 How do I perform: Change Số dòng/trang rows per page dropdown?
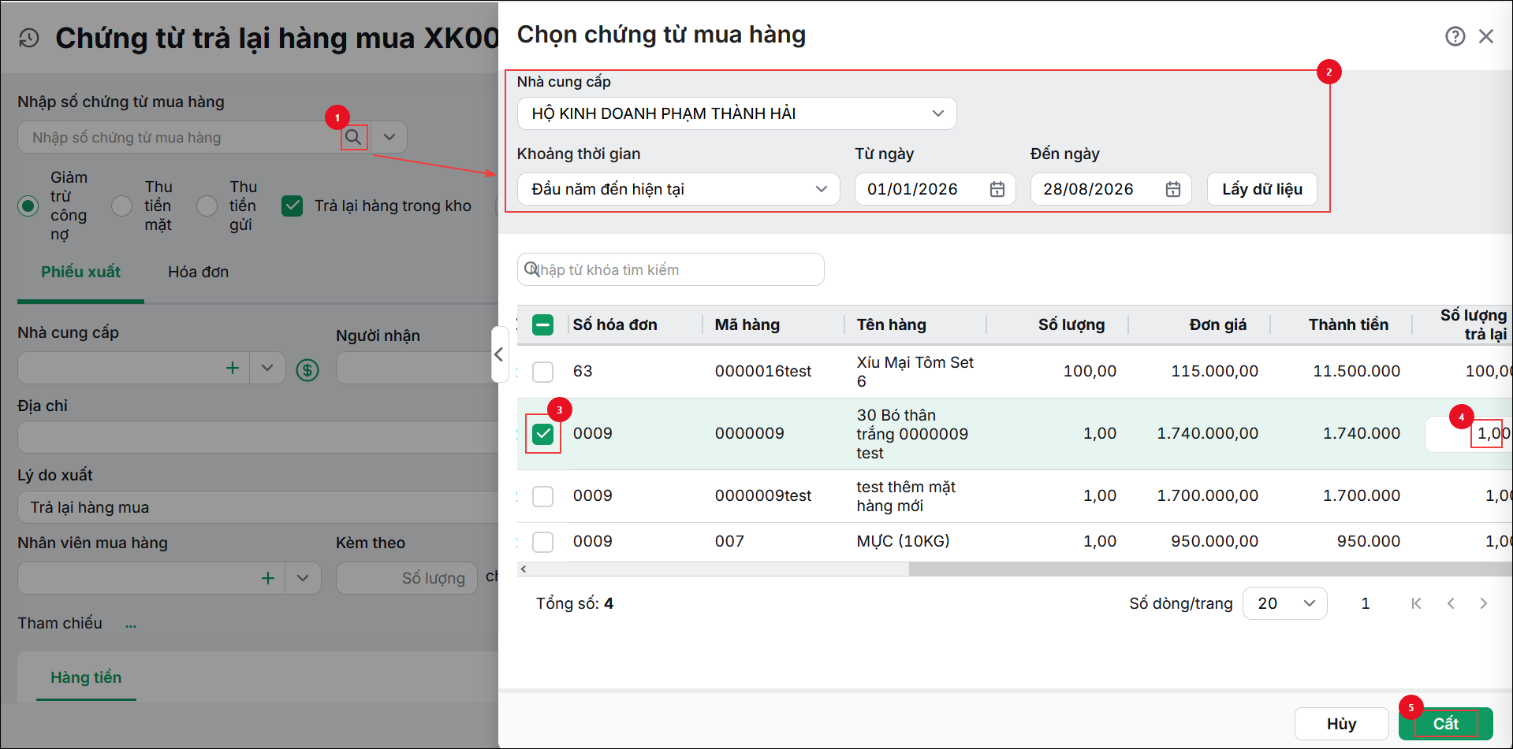[1284, 603]
